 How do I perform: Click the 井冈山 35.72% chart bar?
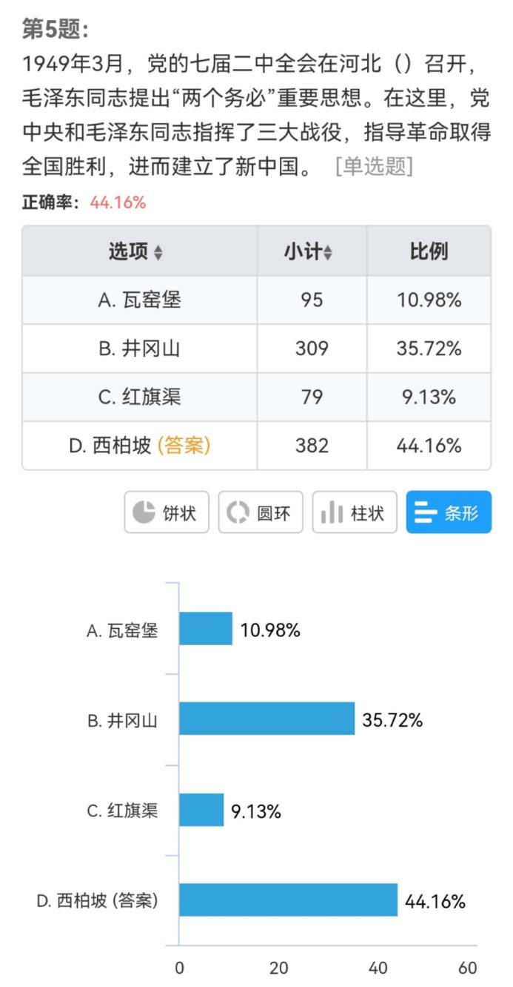tap(267, 719)
